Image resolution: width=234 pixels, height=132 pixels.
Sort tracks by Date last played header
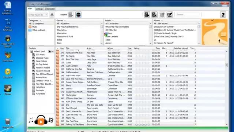181,48
